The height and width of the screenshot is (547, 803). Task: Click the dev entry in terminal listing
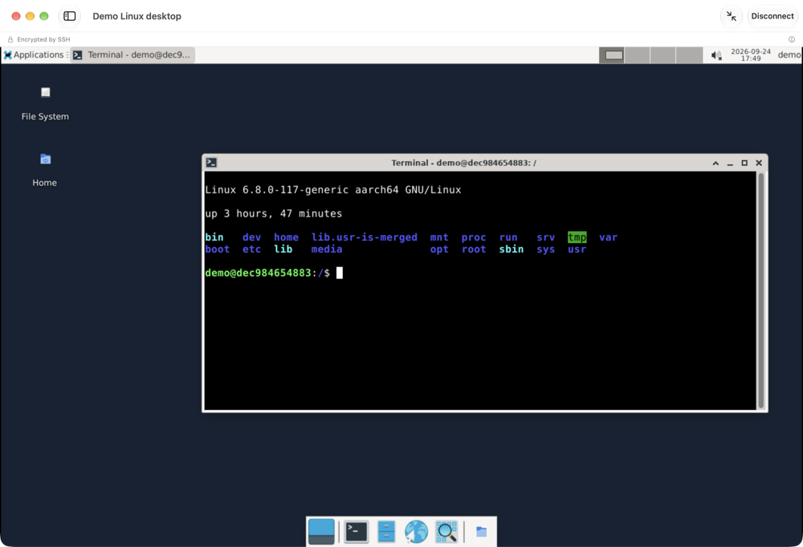pyautogui.click(x=251, y=237)
